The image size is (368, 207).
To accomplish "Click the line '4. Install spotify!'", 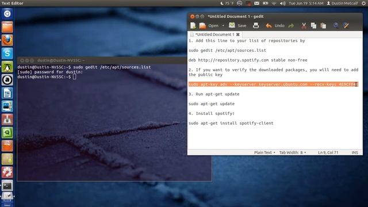I will coord(212,113).
